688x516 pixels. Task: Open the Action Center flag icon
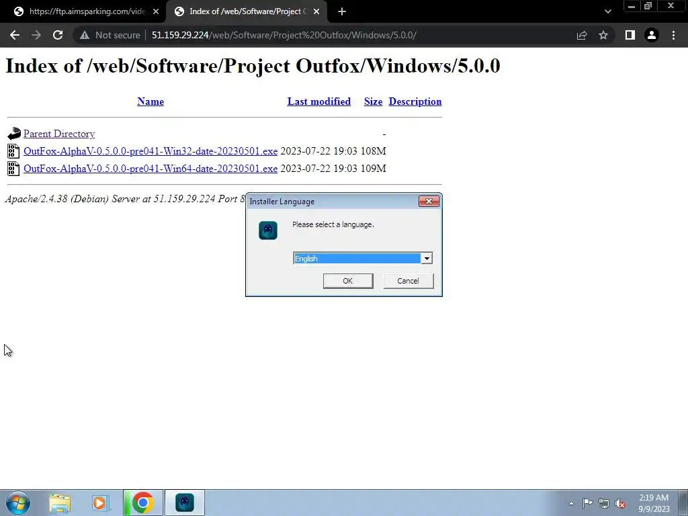[x=587, y=503]
